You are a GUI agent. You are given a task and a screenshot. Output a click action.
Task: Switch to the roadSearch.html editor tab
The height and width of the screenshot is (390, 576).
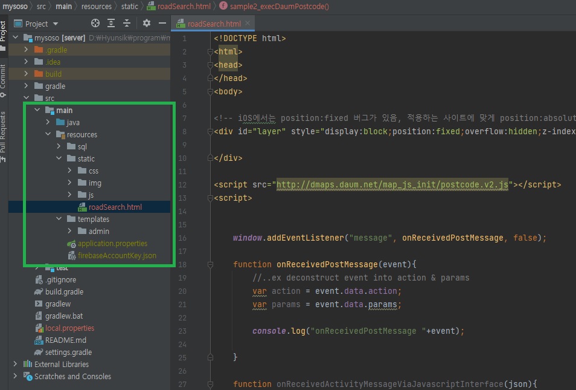pos(213,24)
